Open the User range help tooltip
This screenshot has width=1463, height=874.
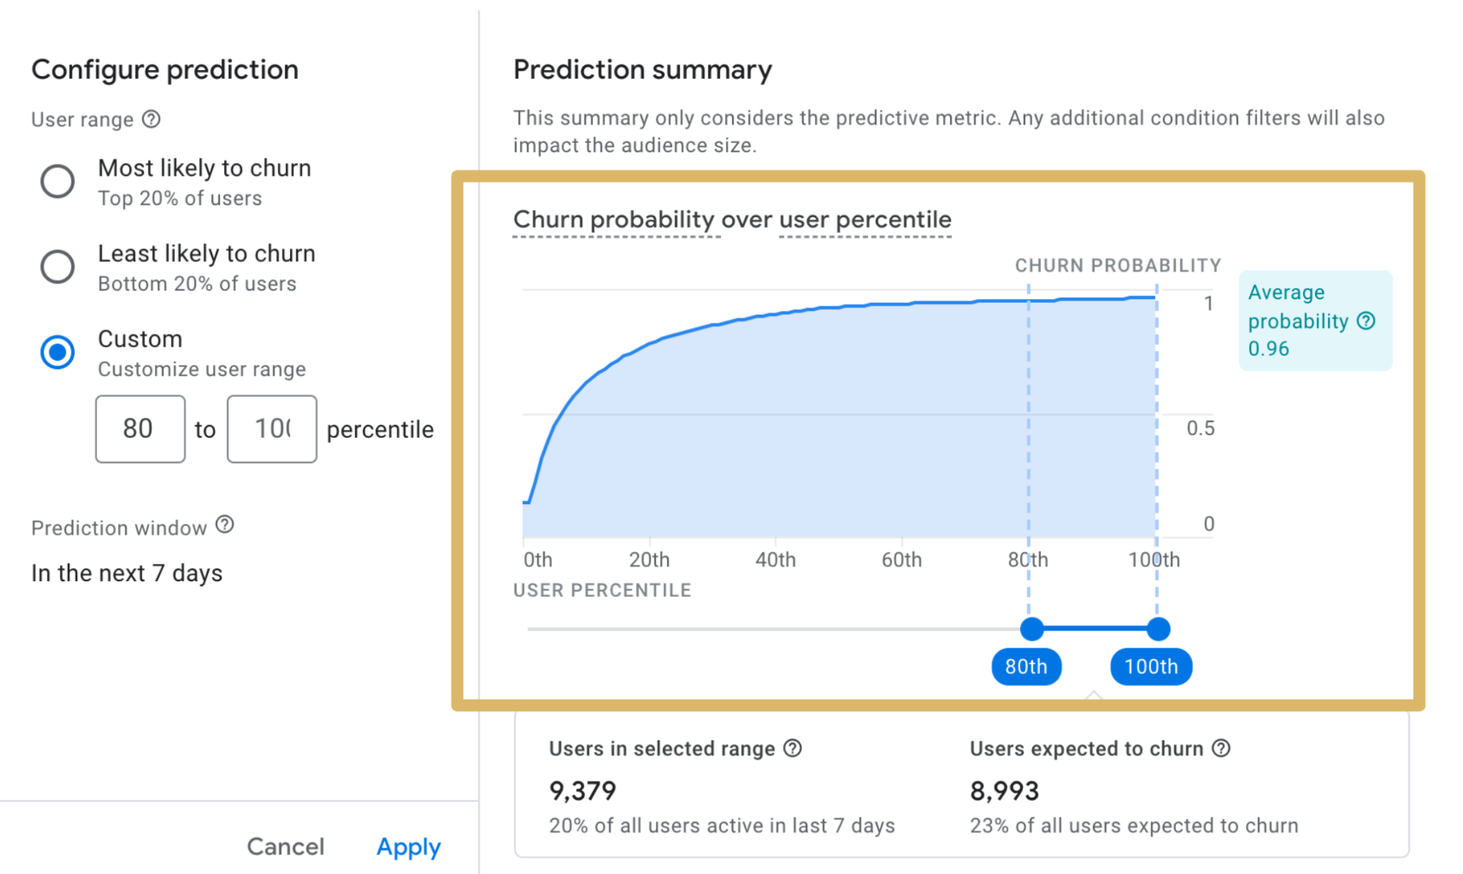(151, 119)
